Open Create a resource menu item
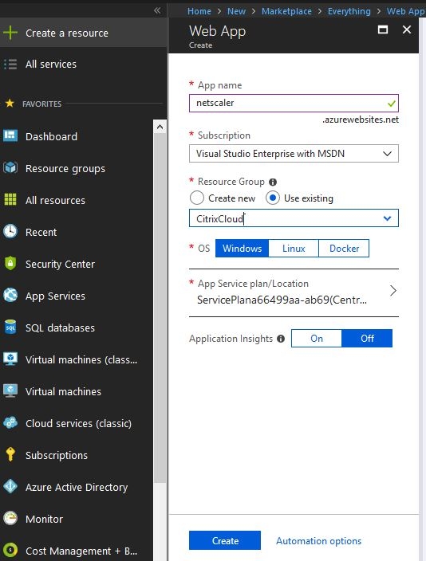Viewport: 426px width, 561px height. 83,33
